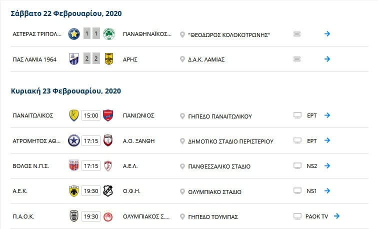The width and height of the screenshot is (378, 229).
Task: Click the Aris yellow shield crest
Action: pyautogui.click(x=109, y=59)
